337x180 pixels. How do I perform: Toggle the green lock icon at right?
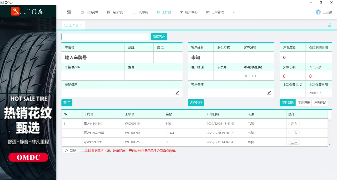(x=330, y=25)
